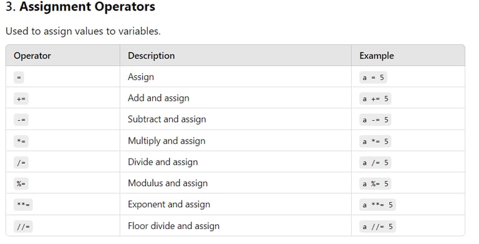Image resolution: width=479 pixels, height=244 pixels.
Task: Click the Description column header
Action: click(151, 56)
